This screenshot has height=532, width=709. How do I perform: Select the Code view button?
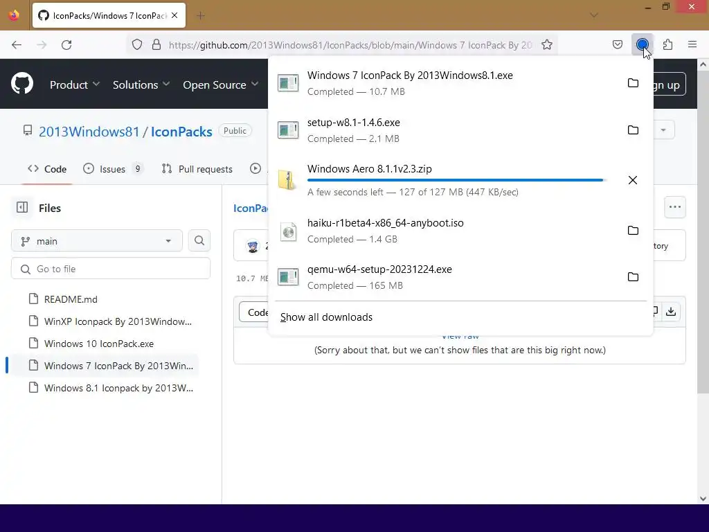click(x=255, y=312)
